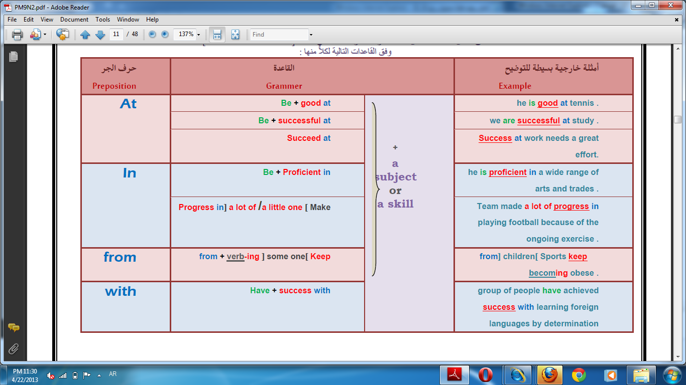This screenshot has width=686, height=385.
Task: Click the 'Succeed at' rule text
Action: point(309,138)
